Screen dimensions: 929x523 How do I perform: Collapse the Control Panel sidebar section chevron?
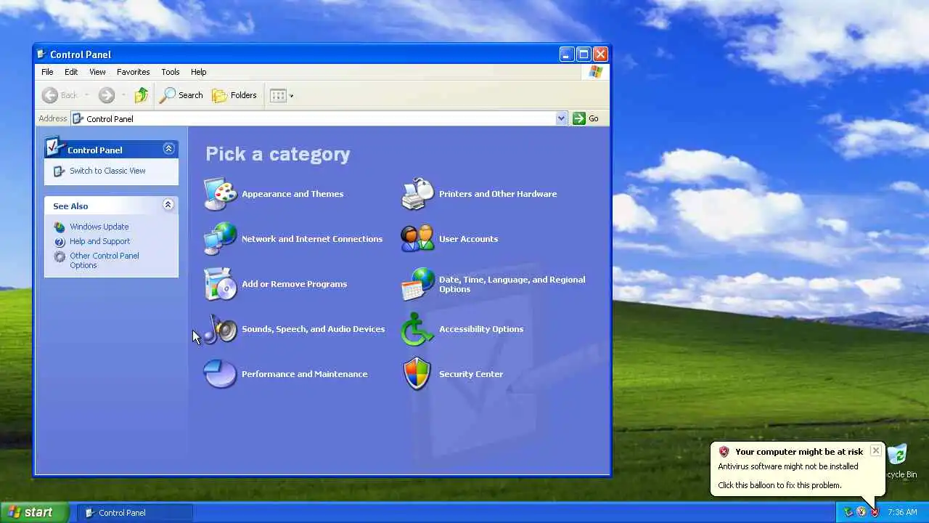[x=168, y=148]
